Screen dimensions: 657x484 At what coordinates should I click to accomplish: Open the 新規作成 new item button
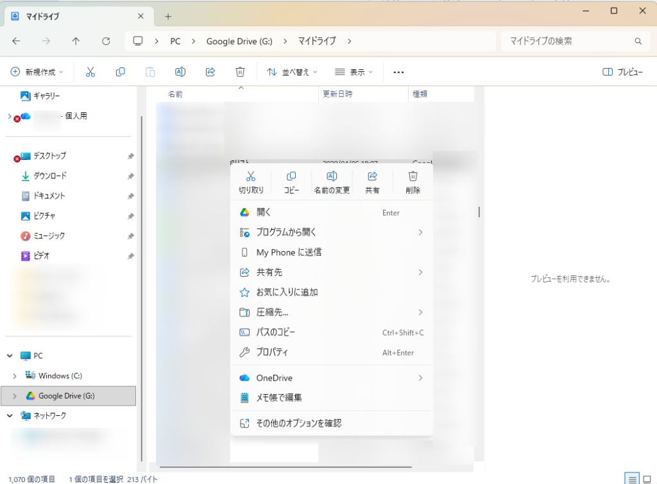point(37,72)
